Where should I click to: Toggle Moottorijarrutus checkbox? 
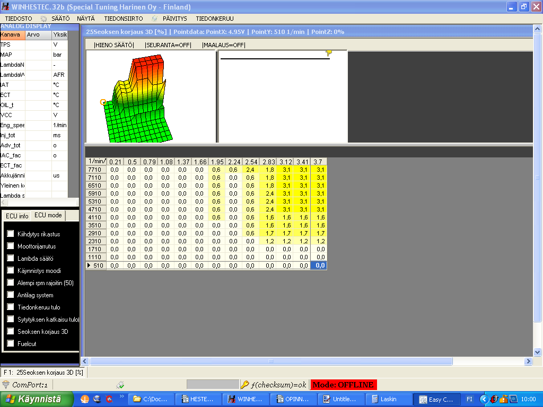click(11, 246)
